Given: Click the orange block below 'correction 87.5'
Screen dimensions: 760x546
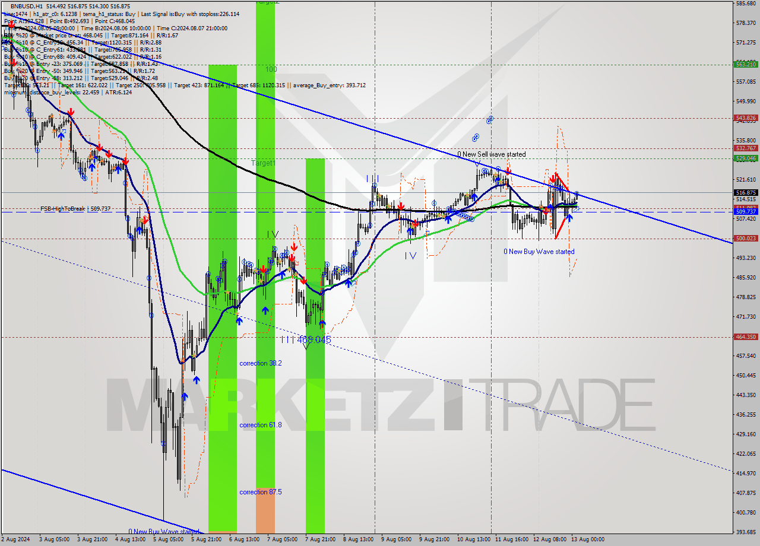Looking at the screenshot, I should pos(265,510).
